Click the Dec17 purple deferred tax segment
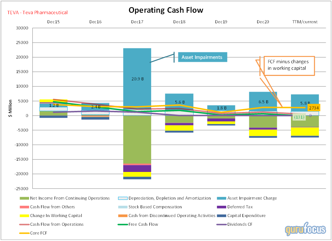Screen dimensions: 332x241 [137, 169]
